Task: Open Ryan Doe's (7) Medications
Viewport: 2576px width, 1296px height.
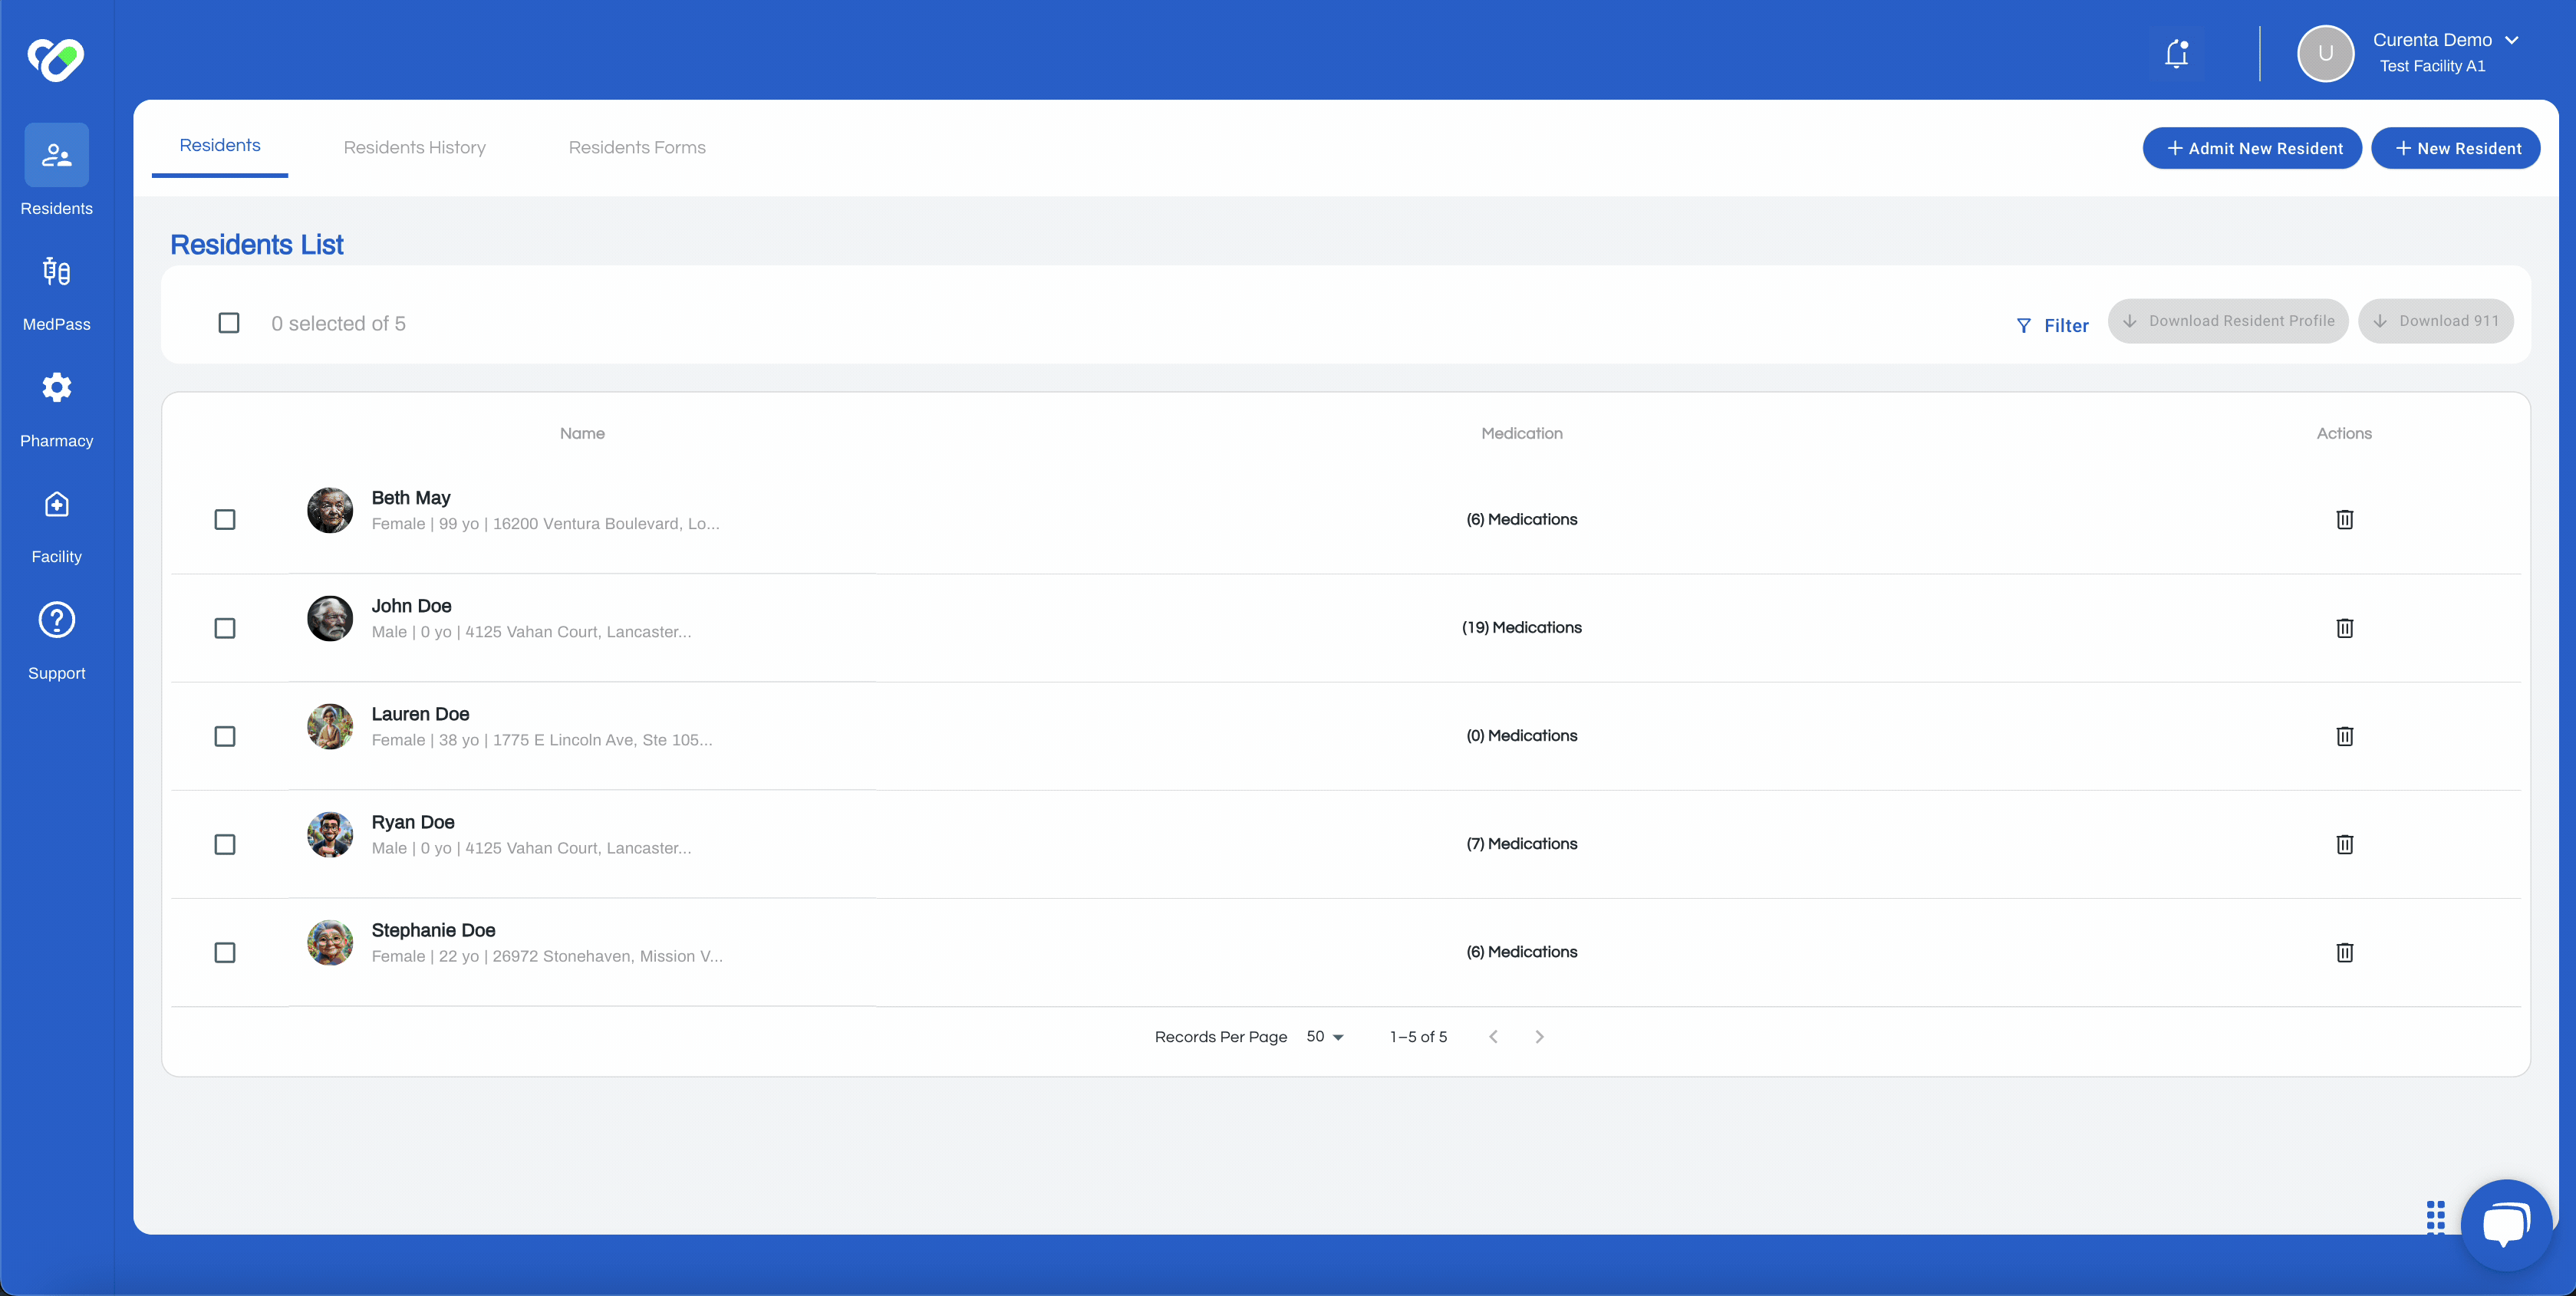Action: click(x=1521, y=843)
